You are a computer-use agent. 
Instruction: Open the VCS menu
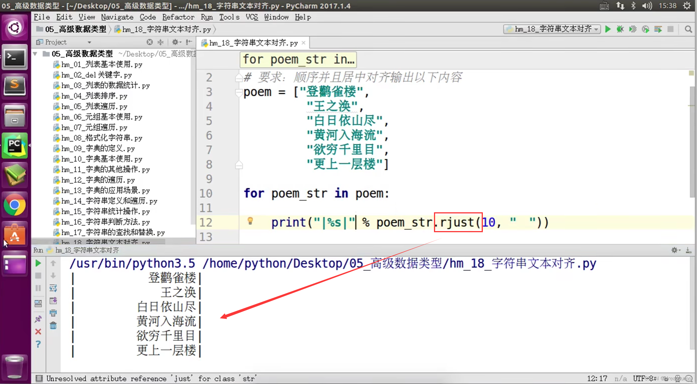[252, 17]
